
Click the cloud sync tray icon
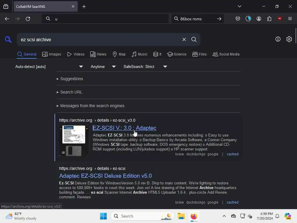233,216
